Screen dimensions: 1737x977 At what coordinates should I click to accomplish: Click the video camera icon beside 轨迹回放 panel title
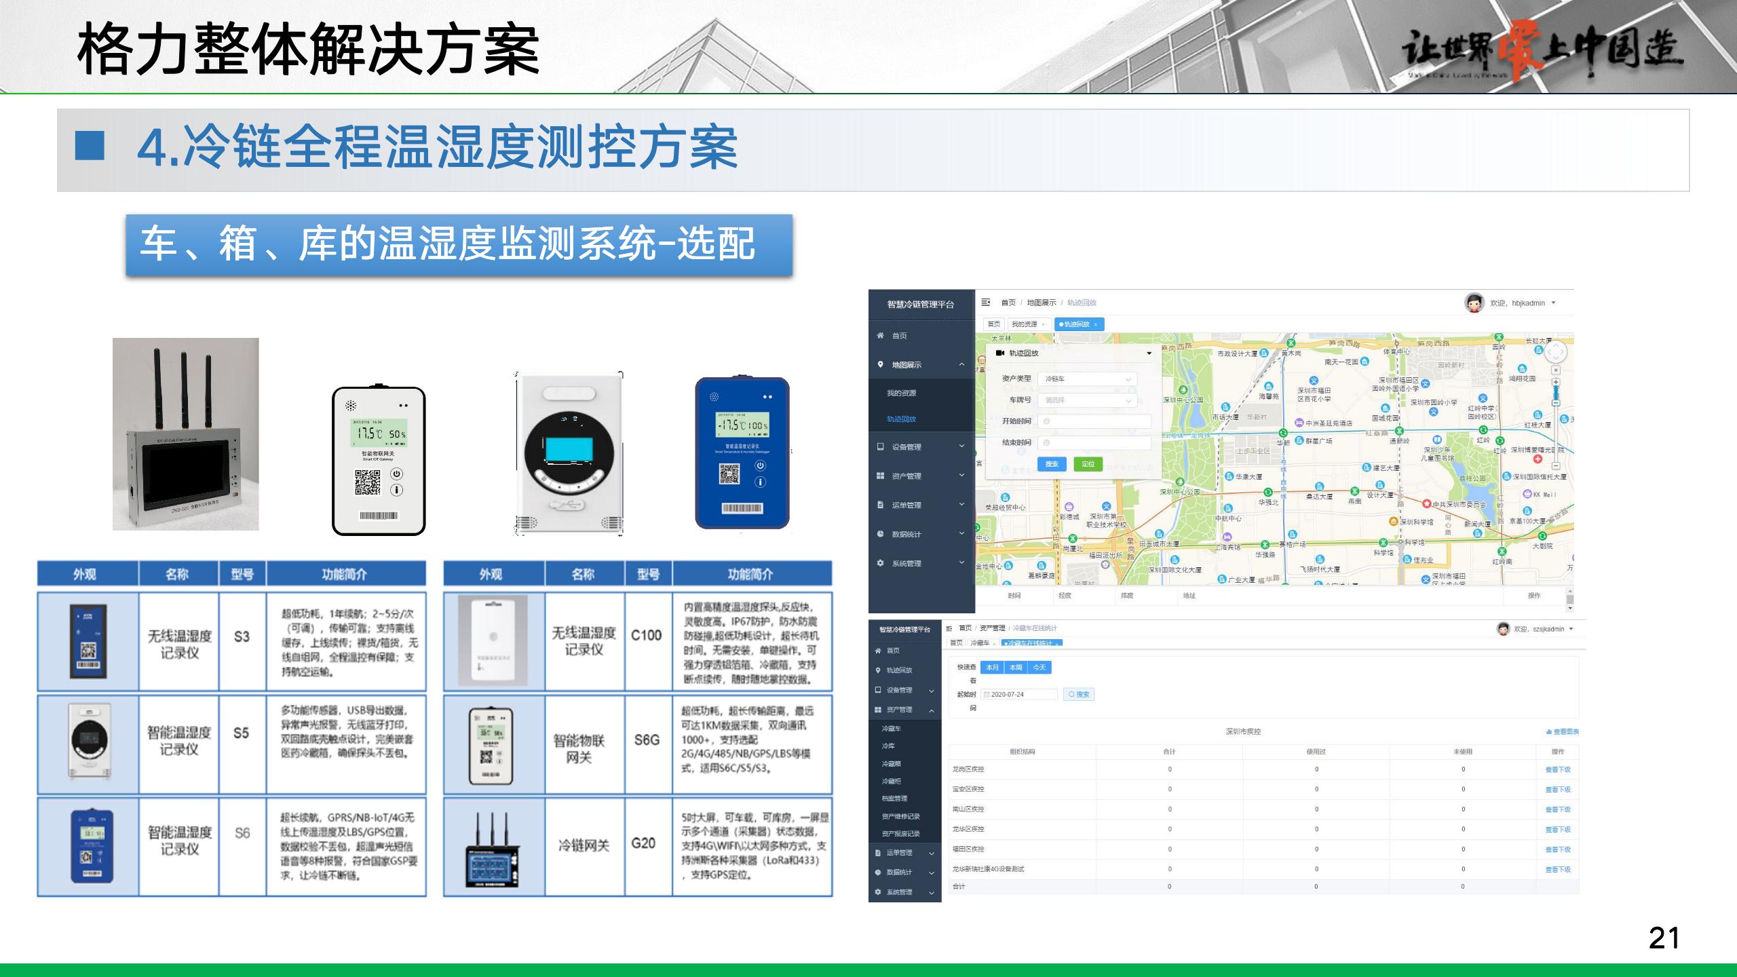pyautogui.click(x=1000, y=353)
